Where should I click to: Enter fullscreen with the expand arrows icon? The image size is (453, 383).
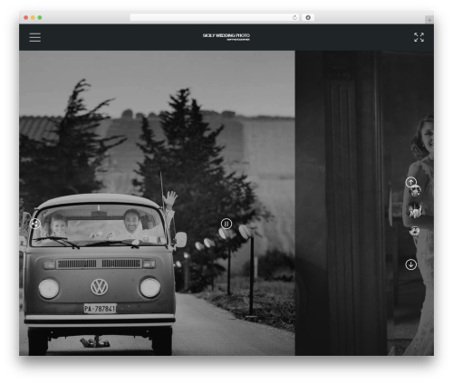pos(419,37)
